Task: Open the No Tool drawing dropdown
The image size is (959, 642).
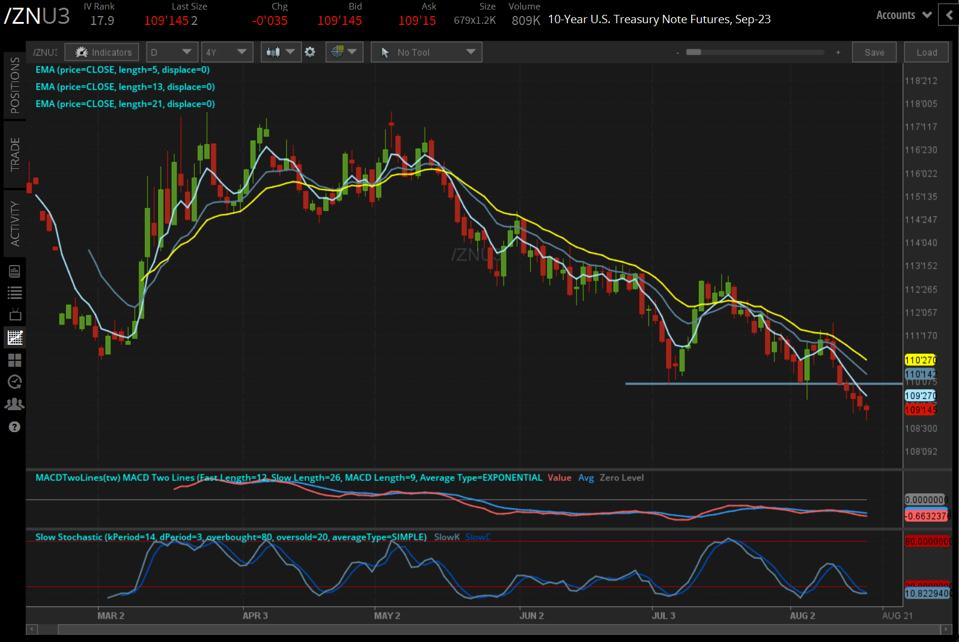Action: 427,52
